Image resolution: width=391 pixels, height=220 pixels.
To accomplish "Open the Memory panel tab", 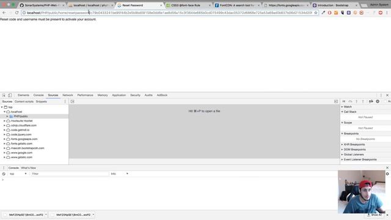I will click(x=103, y=95).
